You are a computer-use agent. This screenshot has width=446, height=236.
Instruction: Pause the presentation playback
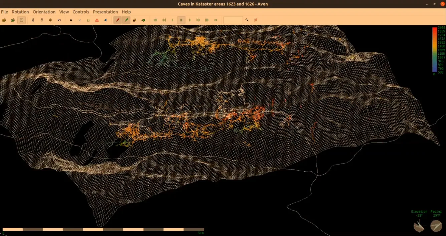pos(181,20)
